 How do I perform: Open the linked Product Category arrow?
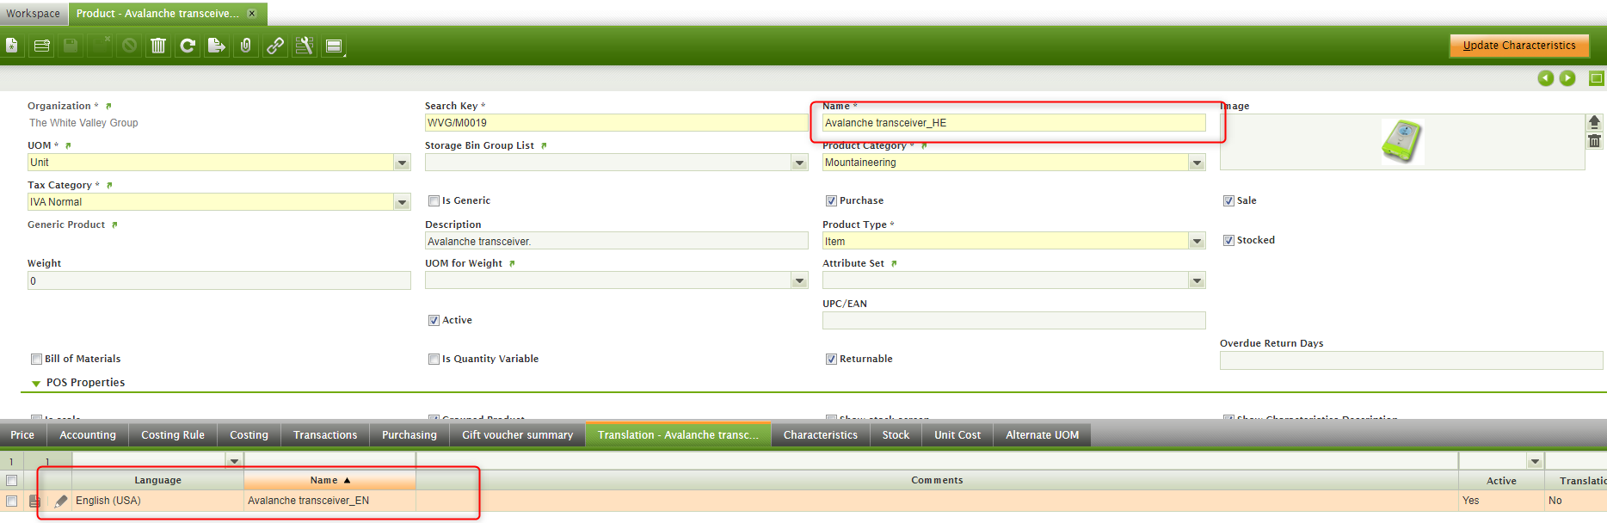924,146
